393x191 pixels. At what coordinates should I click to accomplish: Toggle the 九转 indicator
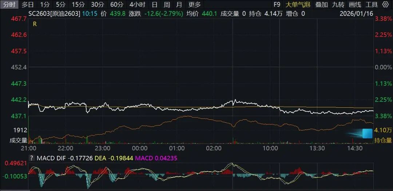(338, 5)
